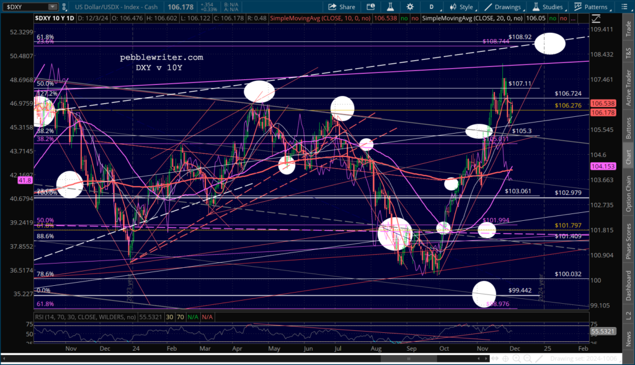Click the $106.276 yellow price label
The height and width of the screenshot is (365, 635).
568,106
